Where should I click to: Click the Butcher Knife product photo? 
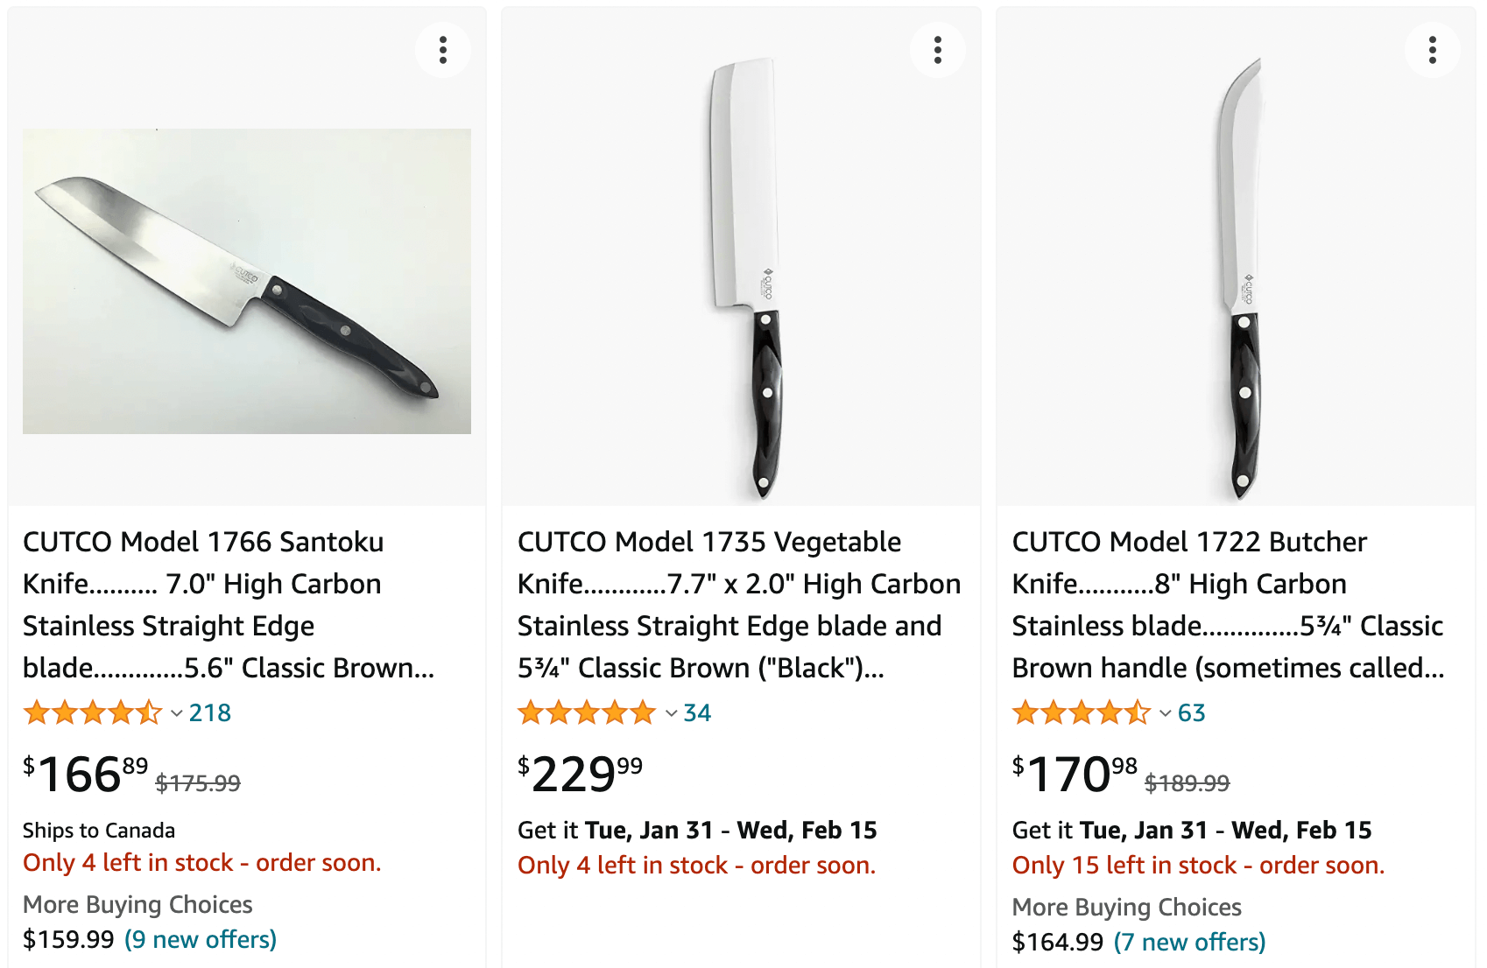[1244, 271]
